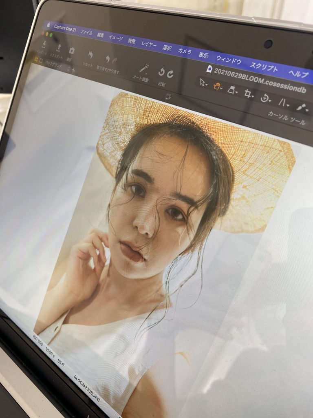The width and height of the screenshot is (313, 418).
Task: Click the Export icon in the toolbar
Action: tap(58, 47)
